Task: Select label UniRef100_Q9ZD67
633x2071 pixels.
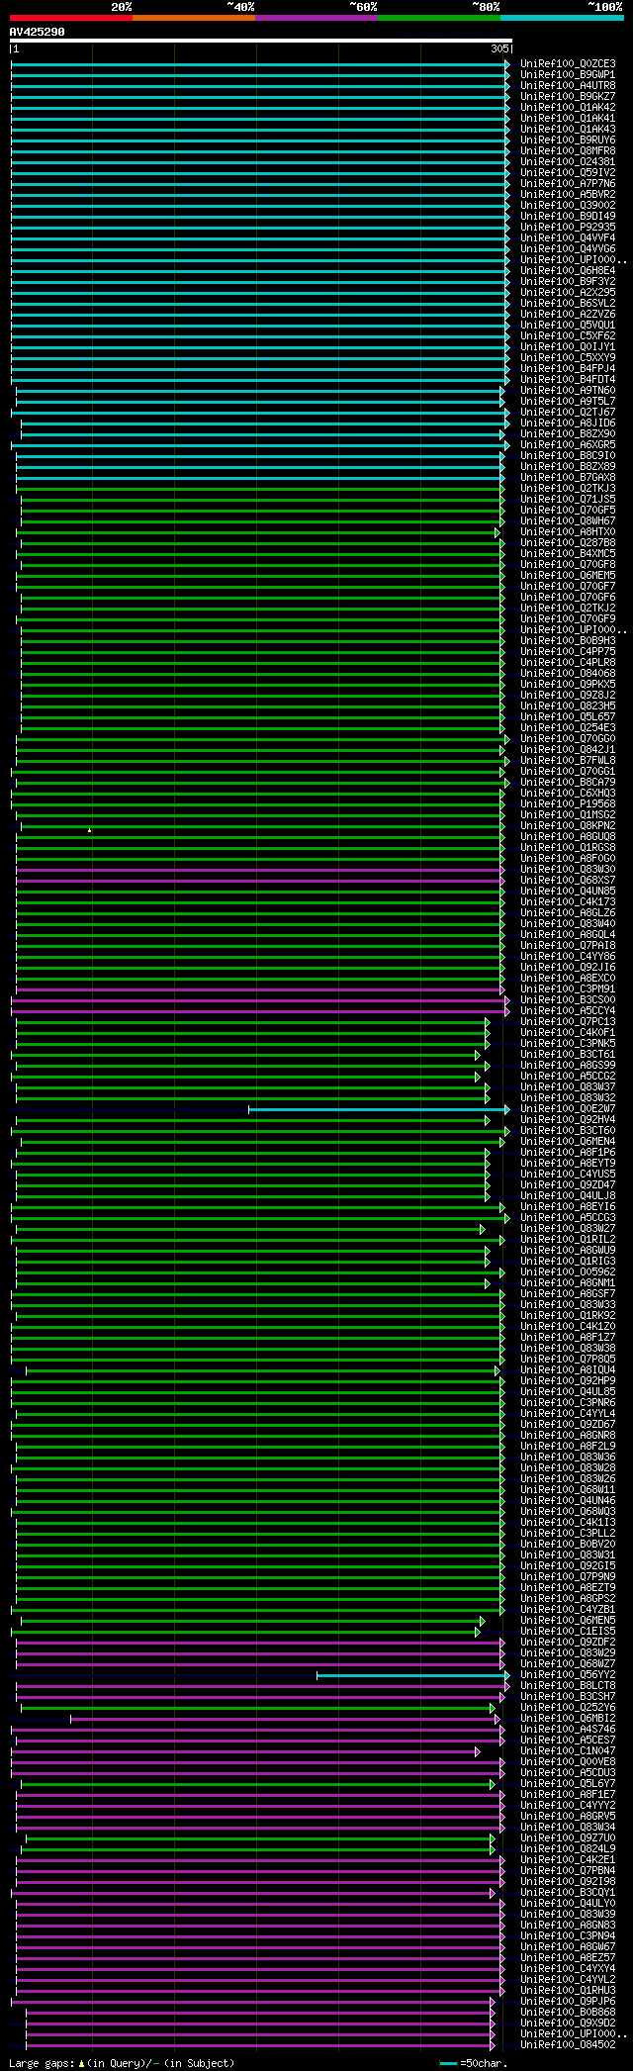Action: click(568, 1425)
